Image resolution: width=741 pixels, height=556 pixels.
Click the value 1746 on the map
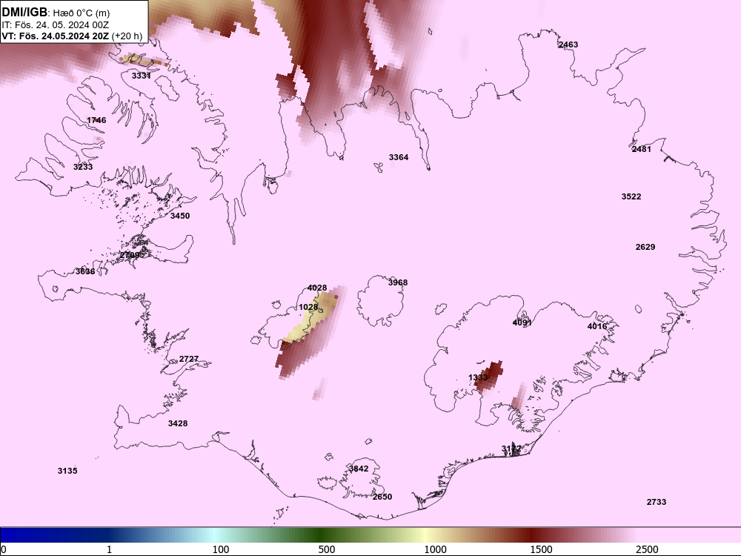96,120
